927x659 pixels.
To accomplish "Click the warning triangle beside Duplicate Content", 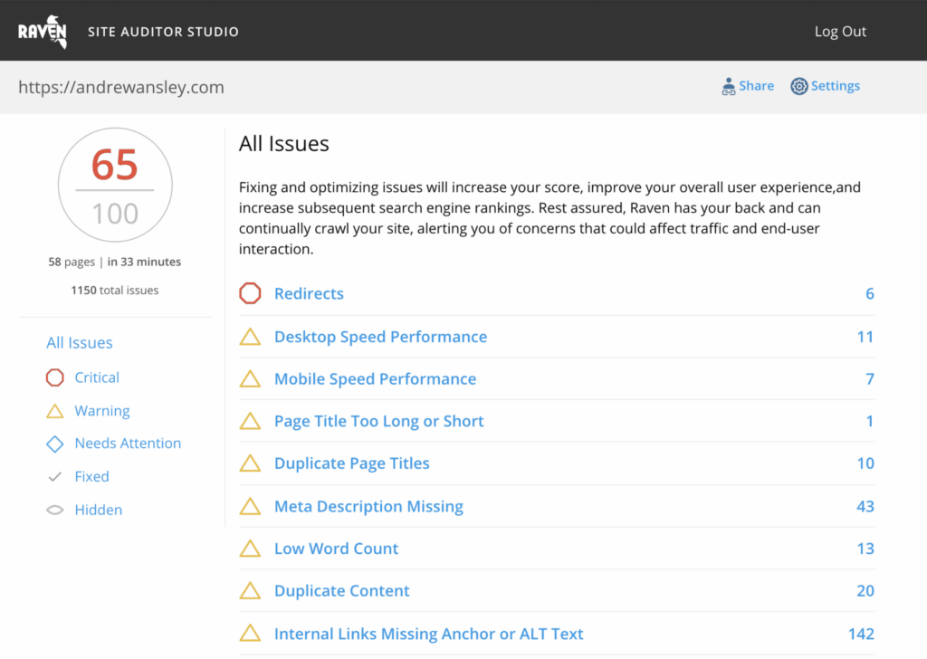I will 250,591.
